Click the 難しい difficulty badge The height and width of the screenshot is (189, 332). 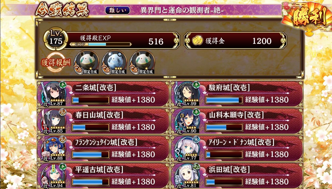click(118, 10)
